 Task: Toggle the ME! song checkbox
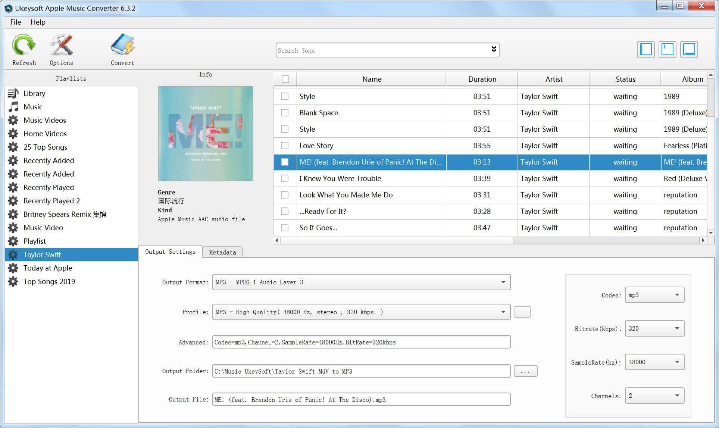pyautogui.click(x=284, y=162)
